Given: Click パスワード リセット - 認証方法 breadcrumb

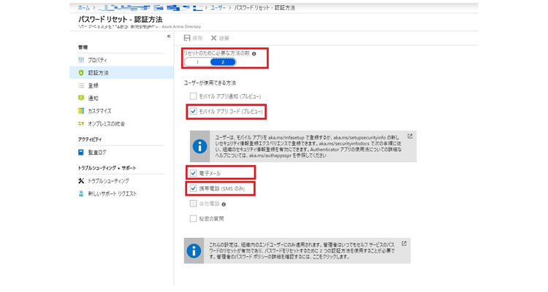Looking at the screenshot, I should [265, 8].
